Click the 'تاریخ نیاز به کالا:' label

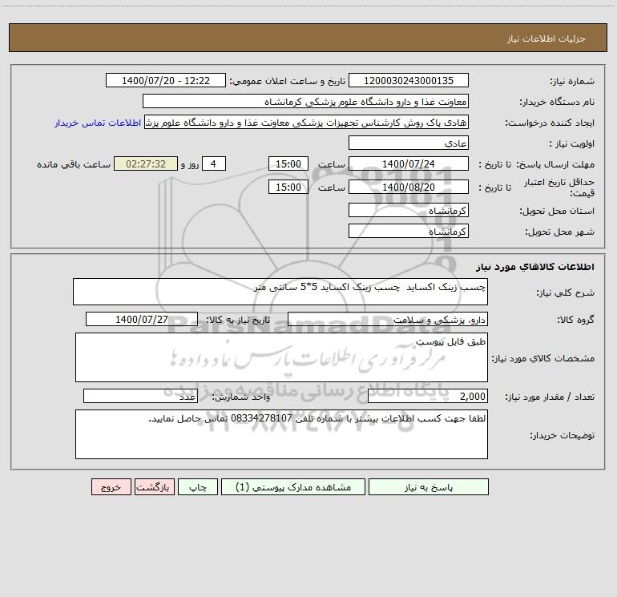point(239,320)
